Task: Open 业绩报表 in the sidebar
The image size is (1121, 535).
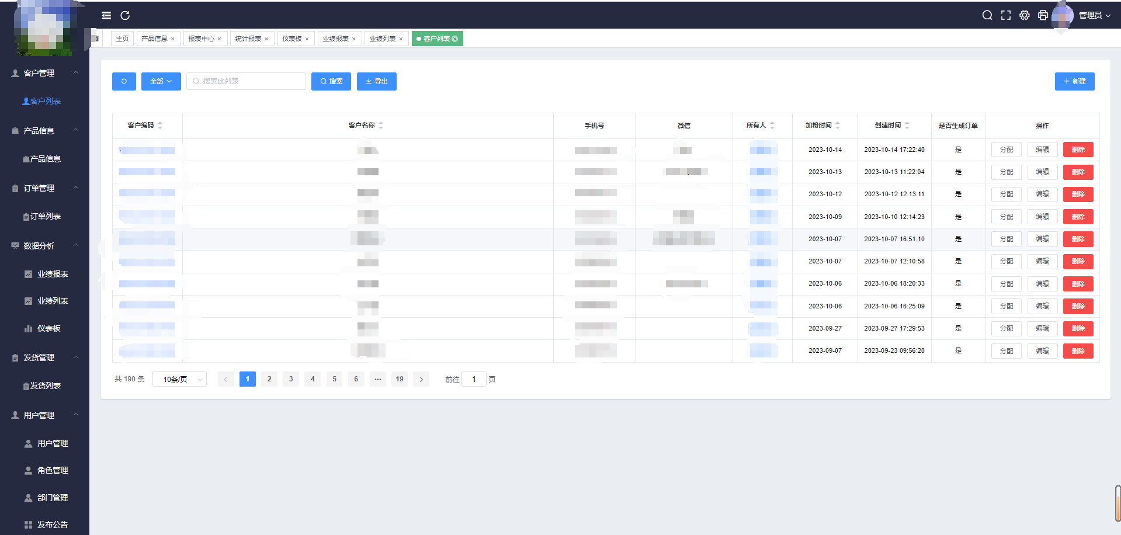Action: pos(53,274)
